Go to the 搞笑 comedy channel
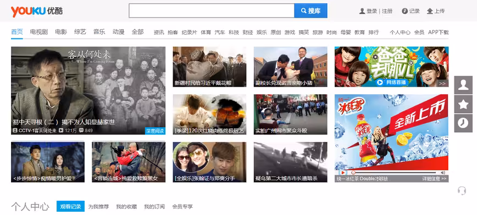 tap(303, 32)
